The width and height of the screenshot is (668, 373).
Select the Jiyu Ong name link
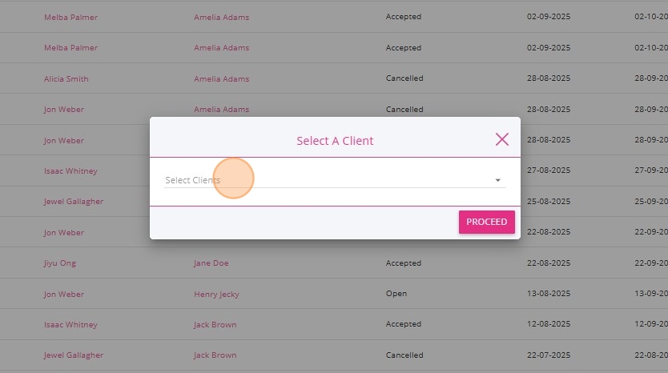coord(60,263)
